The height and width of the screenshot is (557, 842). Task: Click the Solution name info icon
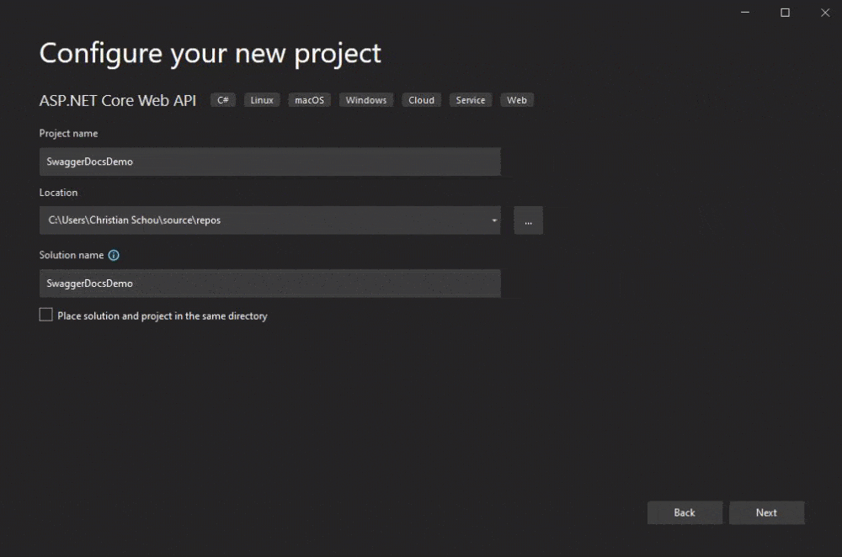pyautogui.click(x=113, y=255)
